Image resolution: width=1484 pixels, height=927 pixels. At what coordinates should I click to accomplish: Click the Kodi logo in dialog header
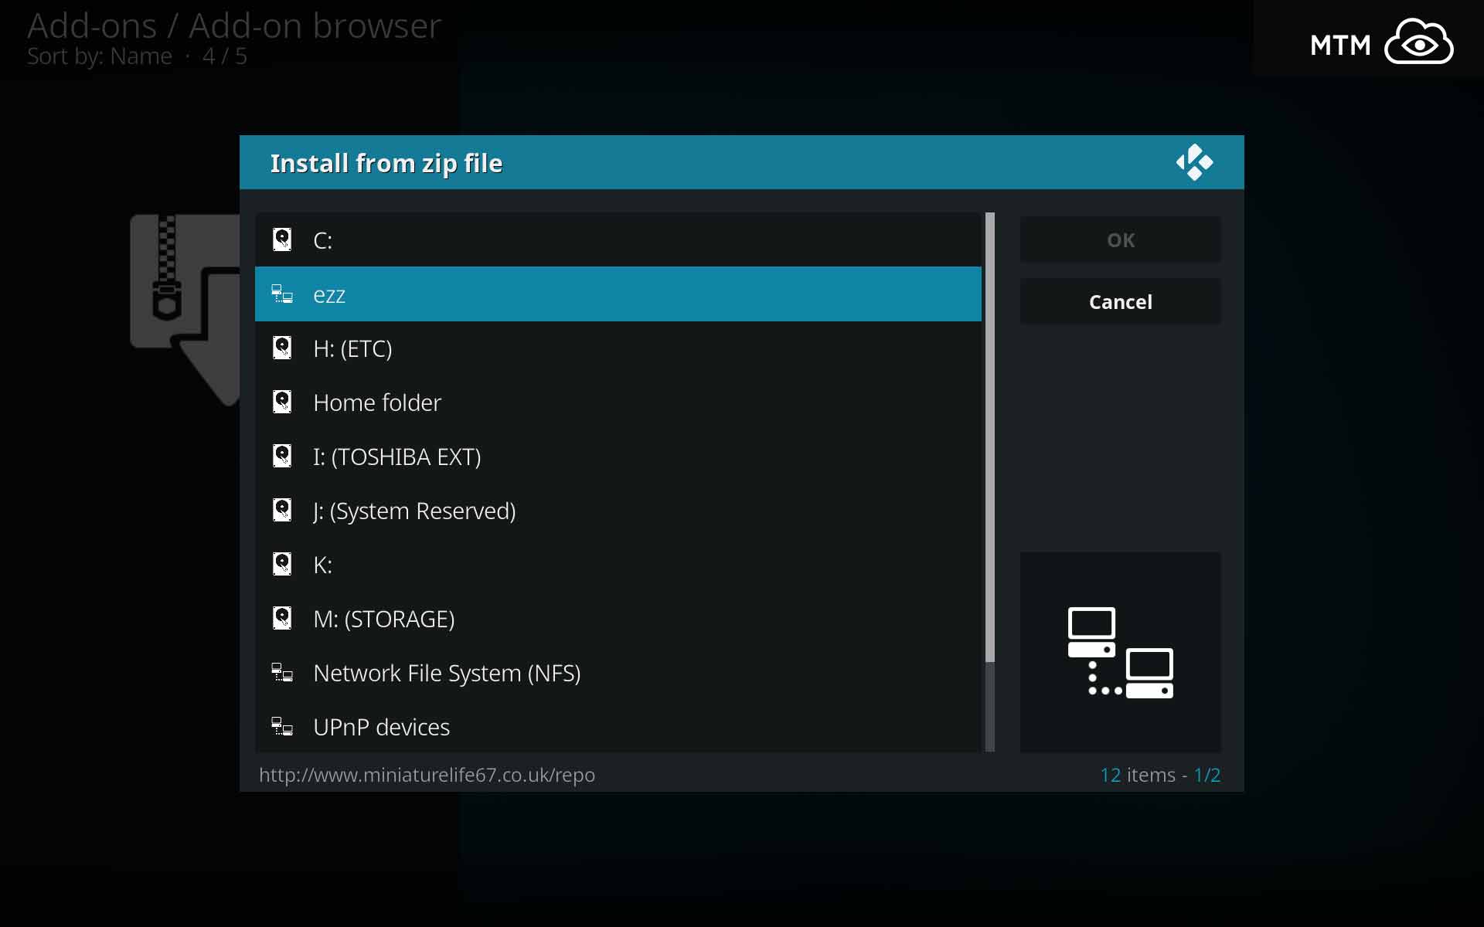point(1194,162)
